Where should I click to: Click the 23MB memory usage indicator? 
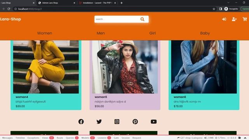pyautogui.click(x=209, y=138)
